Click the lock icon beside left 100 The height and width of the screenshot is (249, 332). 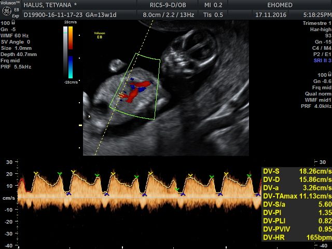click(x=13, y=22)
